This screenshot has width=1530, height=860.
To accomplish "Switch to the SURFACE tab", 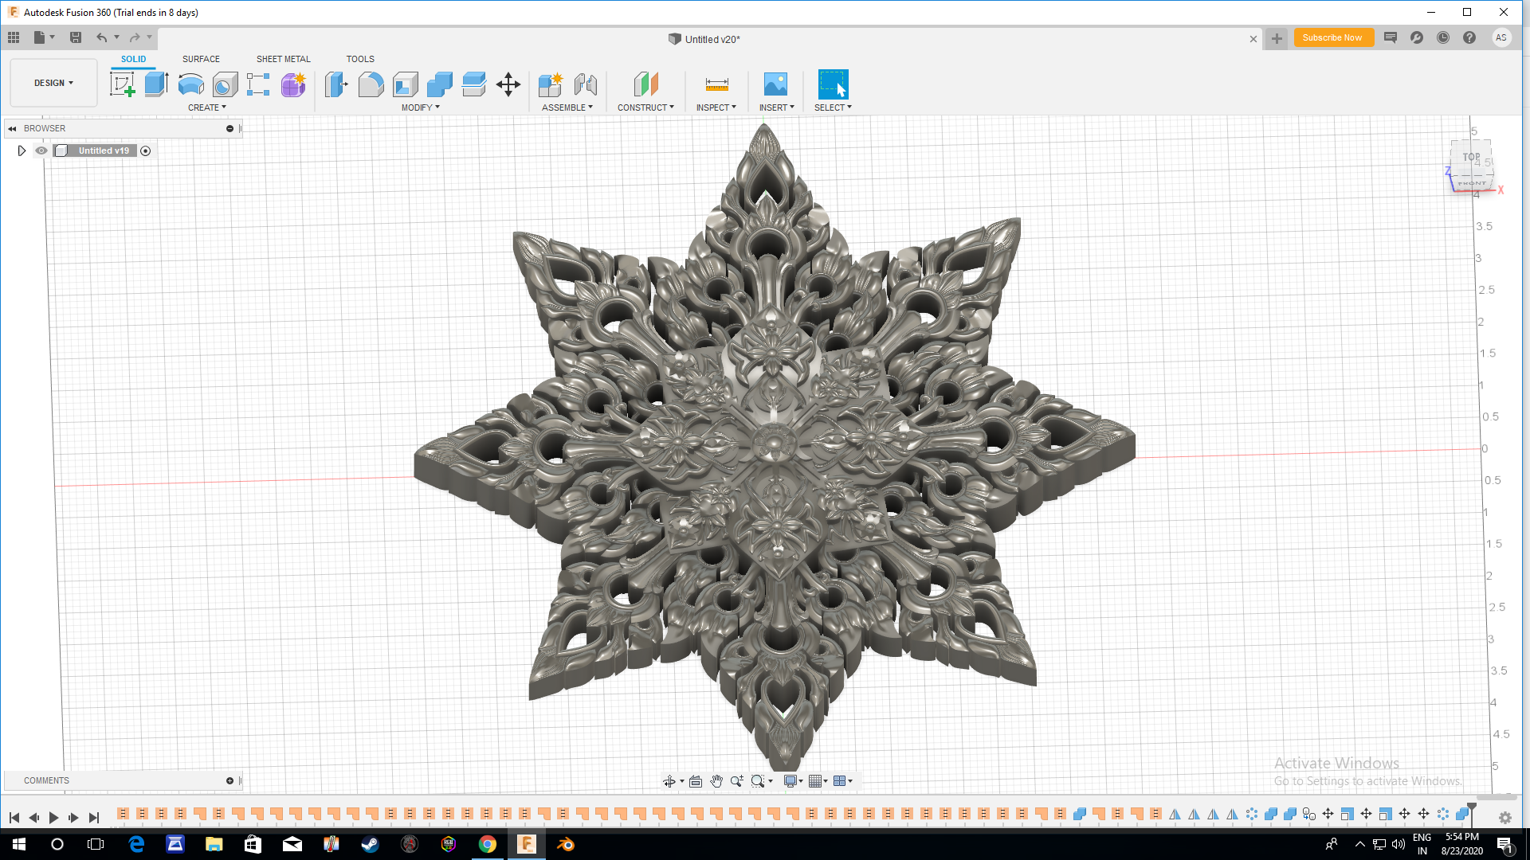I will [201, 59].
